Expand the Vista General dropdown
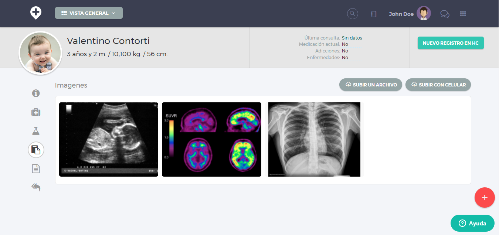 pyautogui.click(x=89, y=13)
